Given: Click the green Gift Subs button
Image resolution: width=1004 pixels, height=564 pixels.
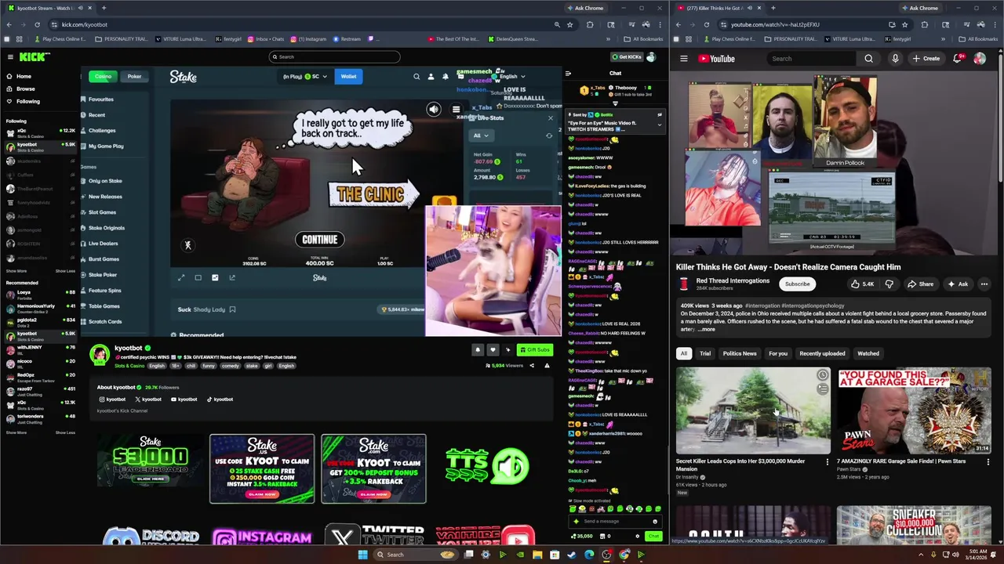Looking at the screenshot, I should click(x=534, y=350).
